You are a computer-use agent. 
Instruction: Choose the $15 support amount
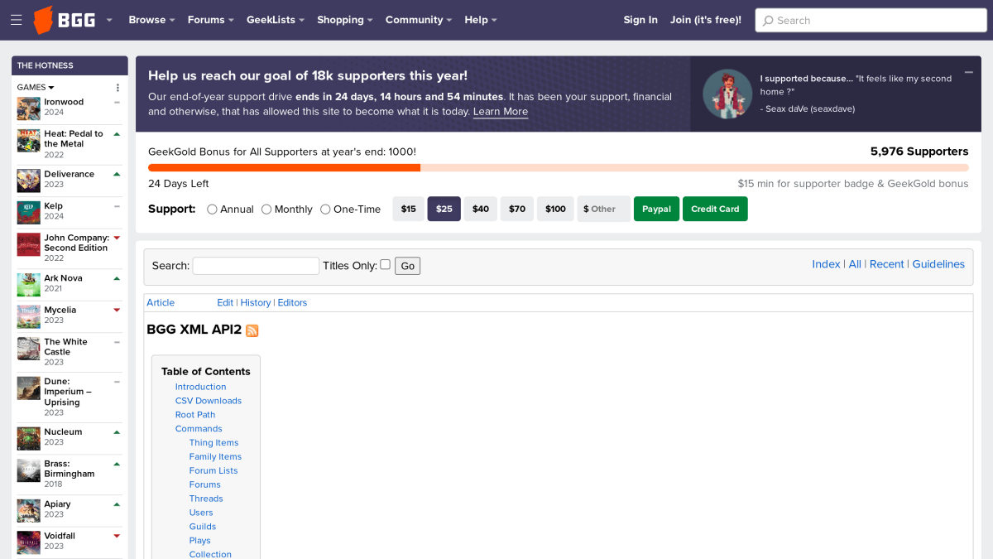point(409,209)
